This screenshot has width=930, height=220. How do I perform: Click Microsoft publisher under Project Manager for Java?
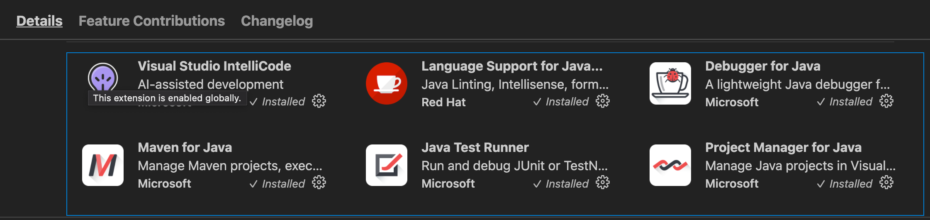tap(732, 183)
